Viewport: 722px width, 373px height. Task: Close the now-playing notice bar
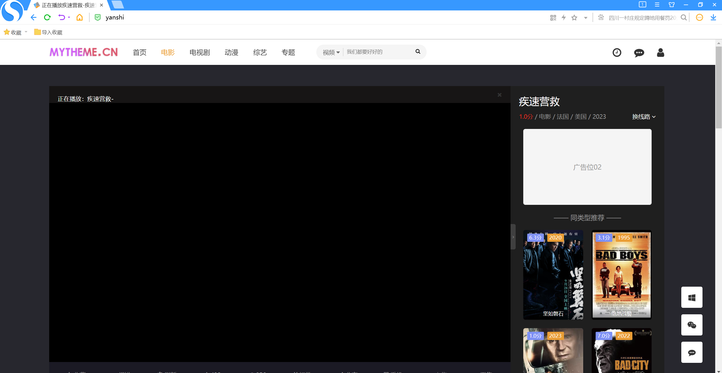[500, 95]
